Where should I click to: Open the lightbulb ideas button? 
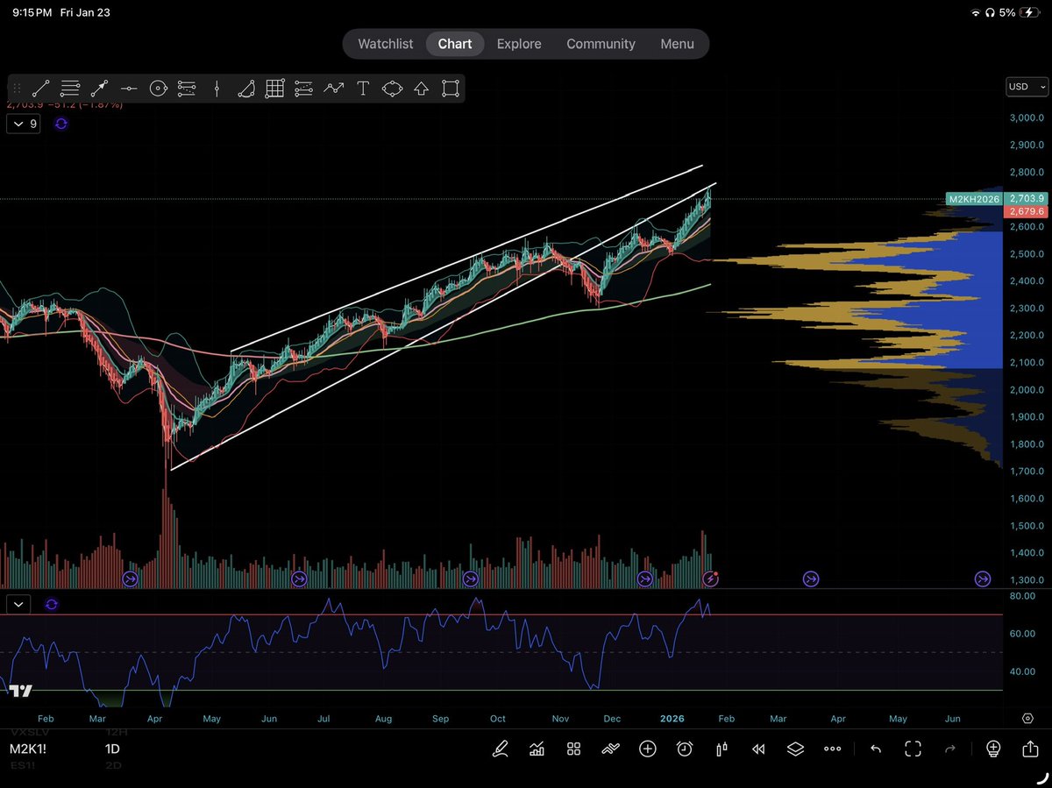pos(993,749)
